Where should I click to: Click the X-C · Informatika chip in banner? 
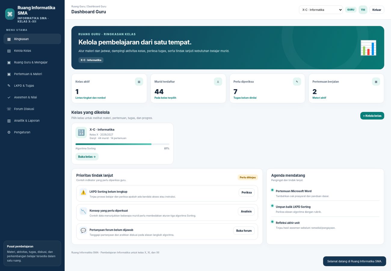91,60
